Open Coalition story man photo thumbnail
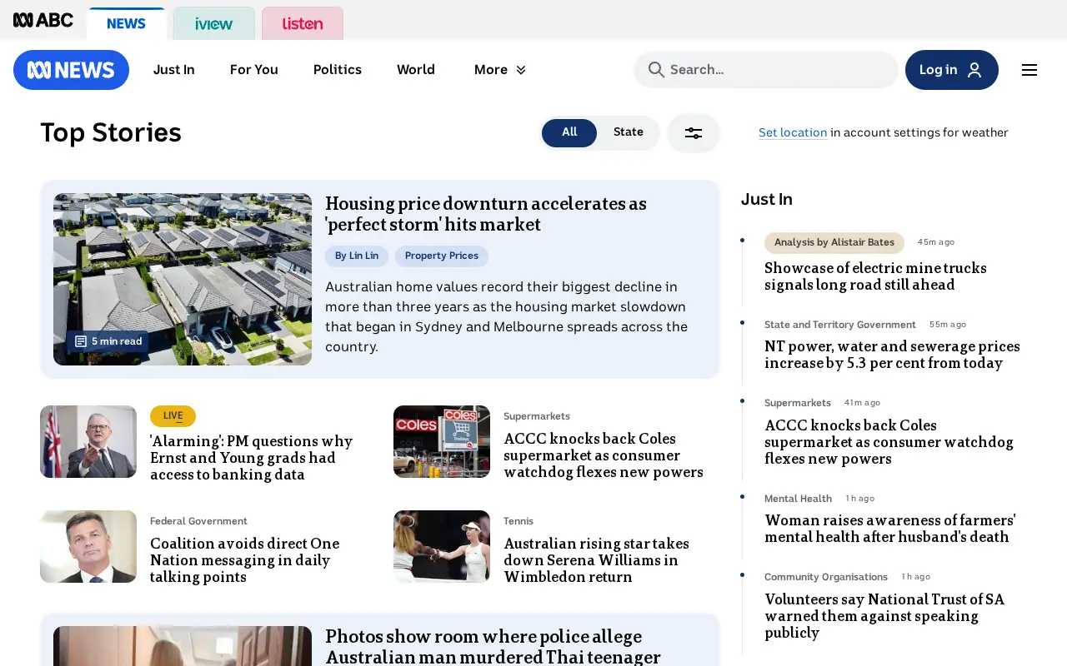Screen dimensions: 1067x666 click(88, 546)
